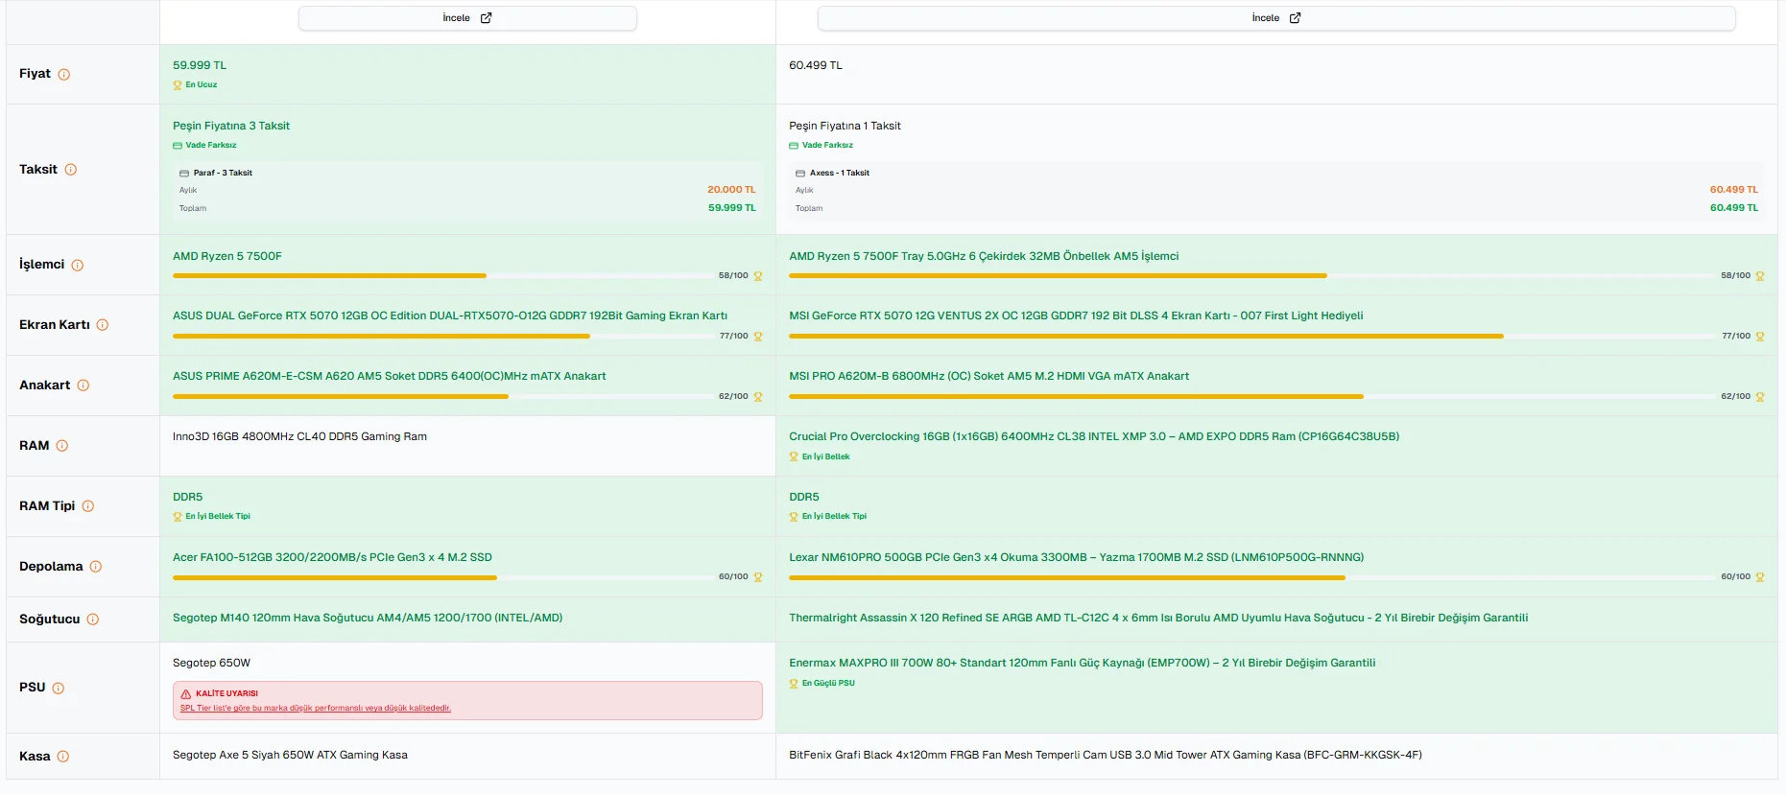The image size is (1786, 795).
Task: Open the SPL Tier list warning link
Action: (316, 709)
